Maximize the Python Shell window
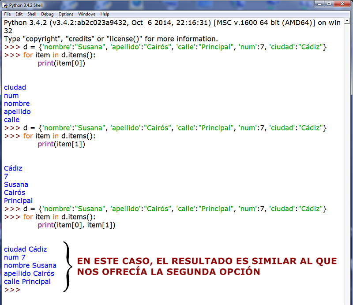 click(328, 4)
